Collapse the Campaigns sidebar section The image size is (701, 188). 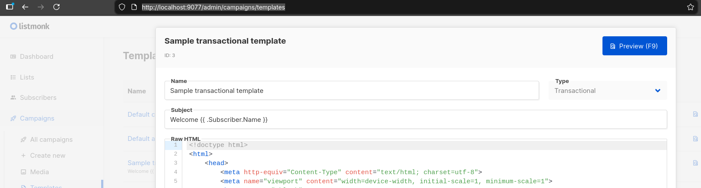pyautogui.click(x=37, y=118)
